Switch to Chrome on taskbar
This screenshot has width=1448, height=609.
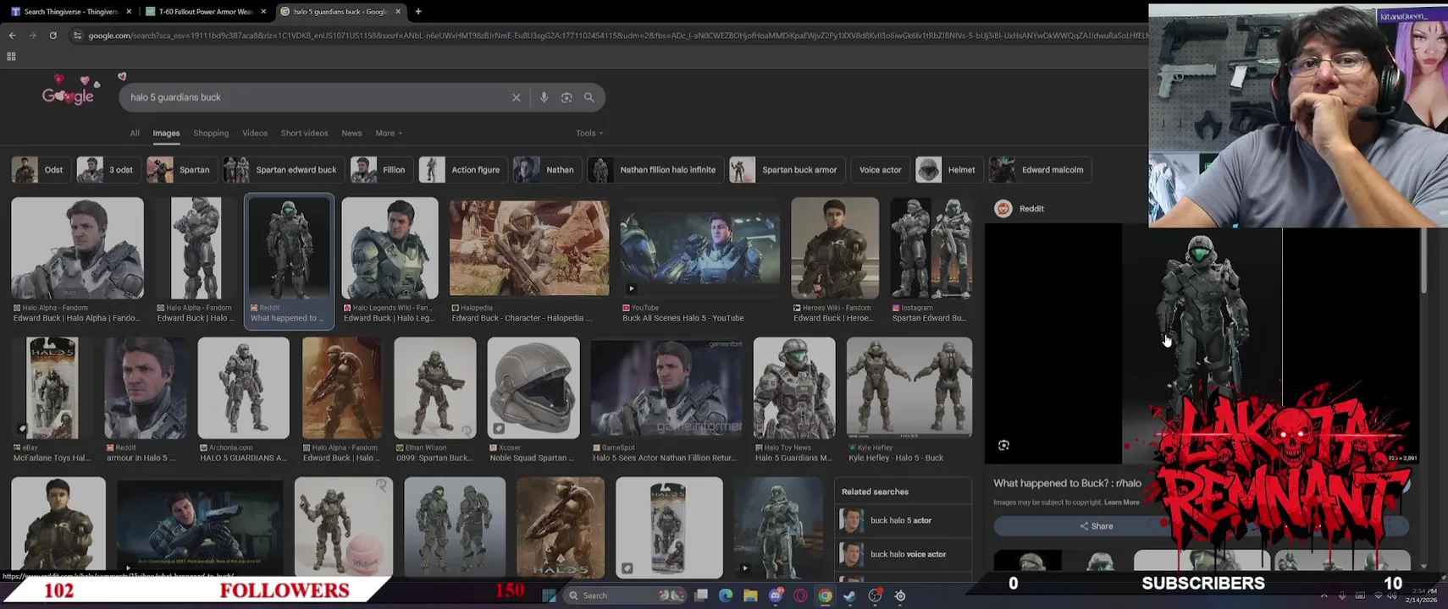pos(825,595)
